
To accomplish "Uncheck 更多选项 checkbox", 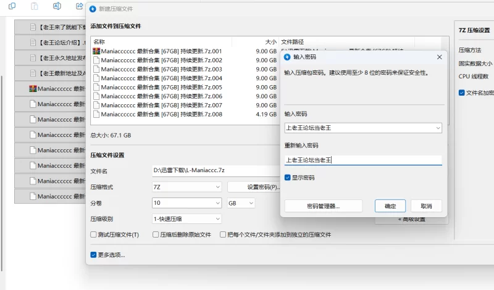I will (x=93, y=255).
